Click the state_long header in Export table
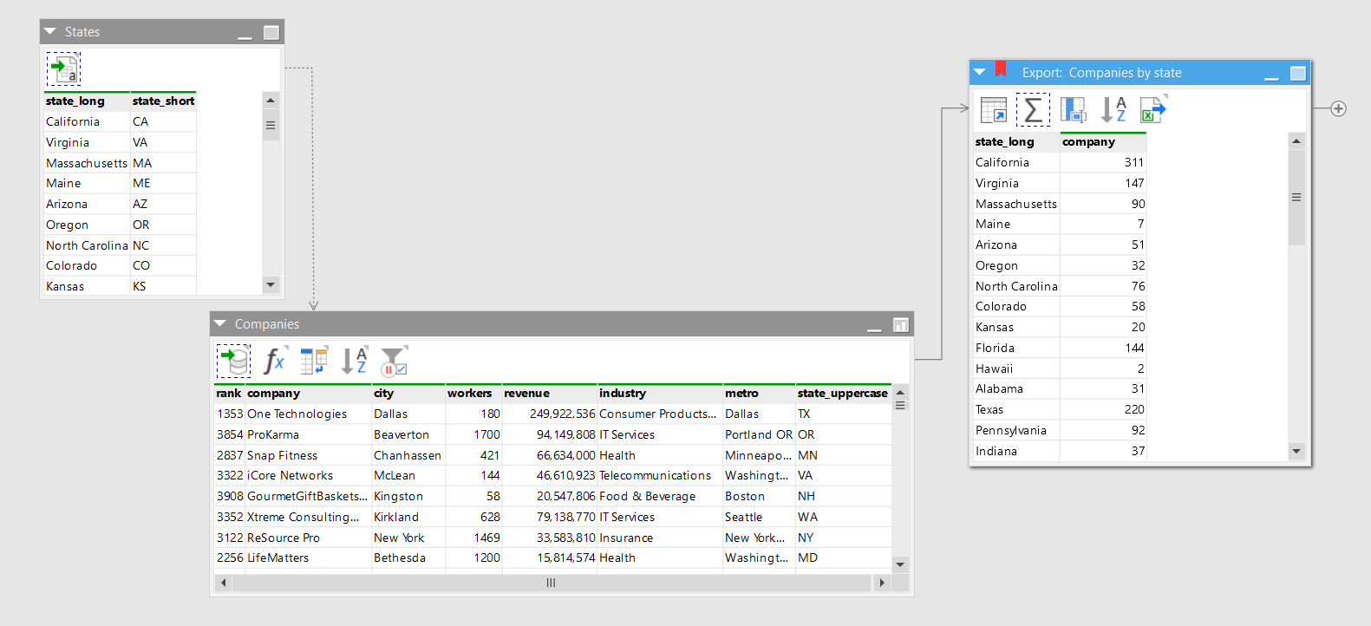The width and height of the screenshot is (1371, 626). tap(1016, 142)
